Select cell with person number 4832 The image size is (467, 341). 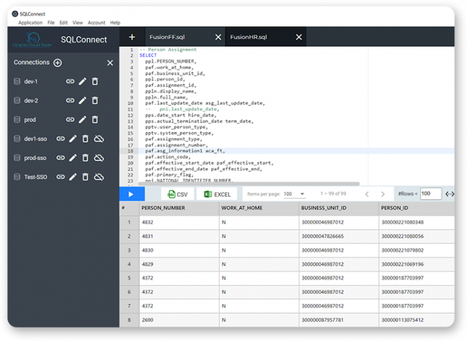179,222
